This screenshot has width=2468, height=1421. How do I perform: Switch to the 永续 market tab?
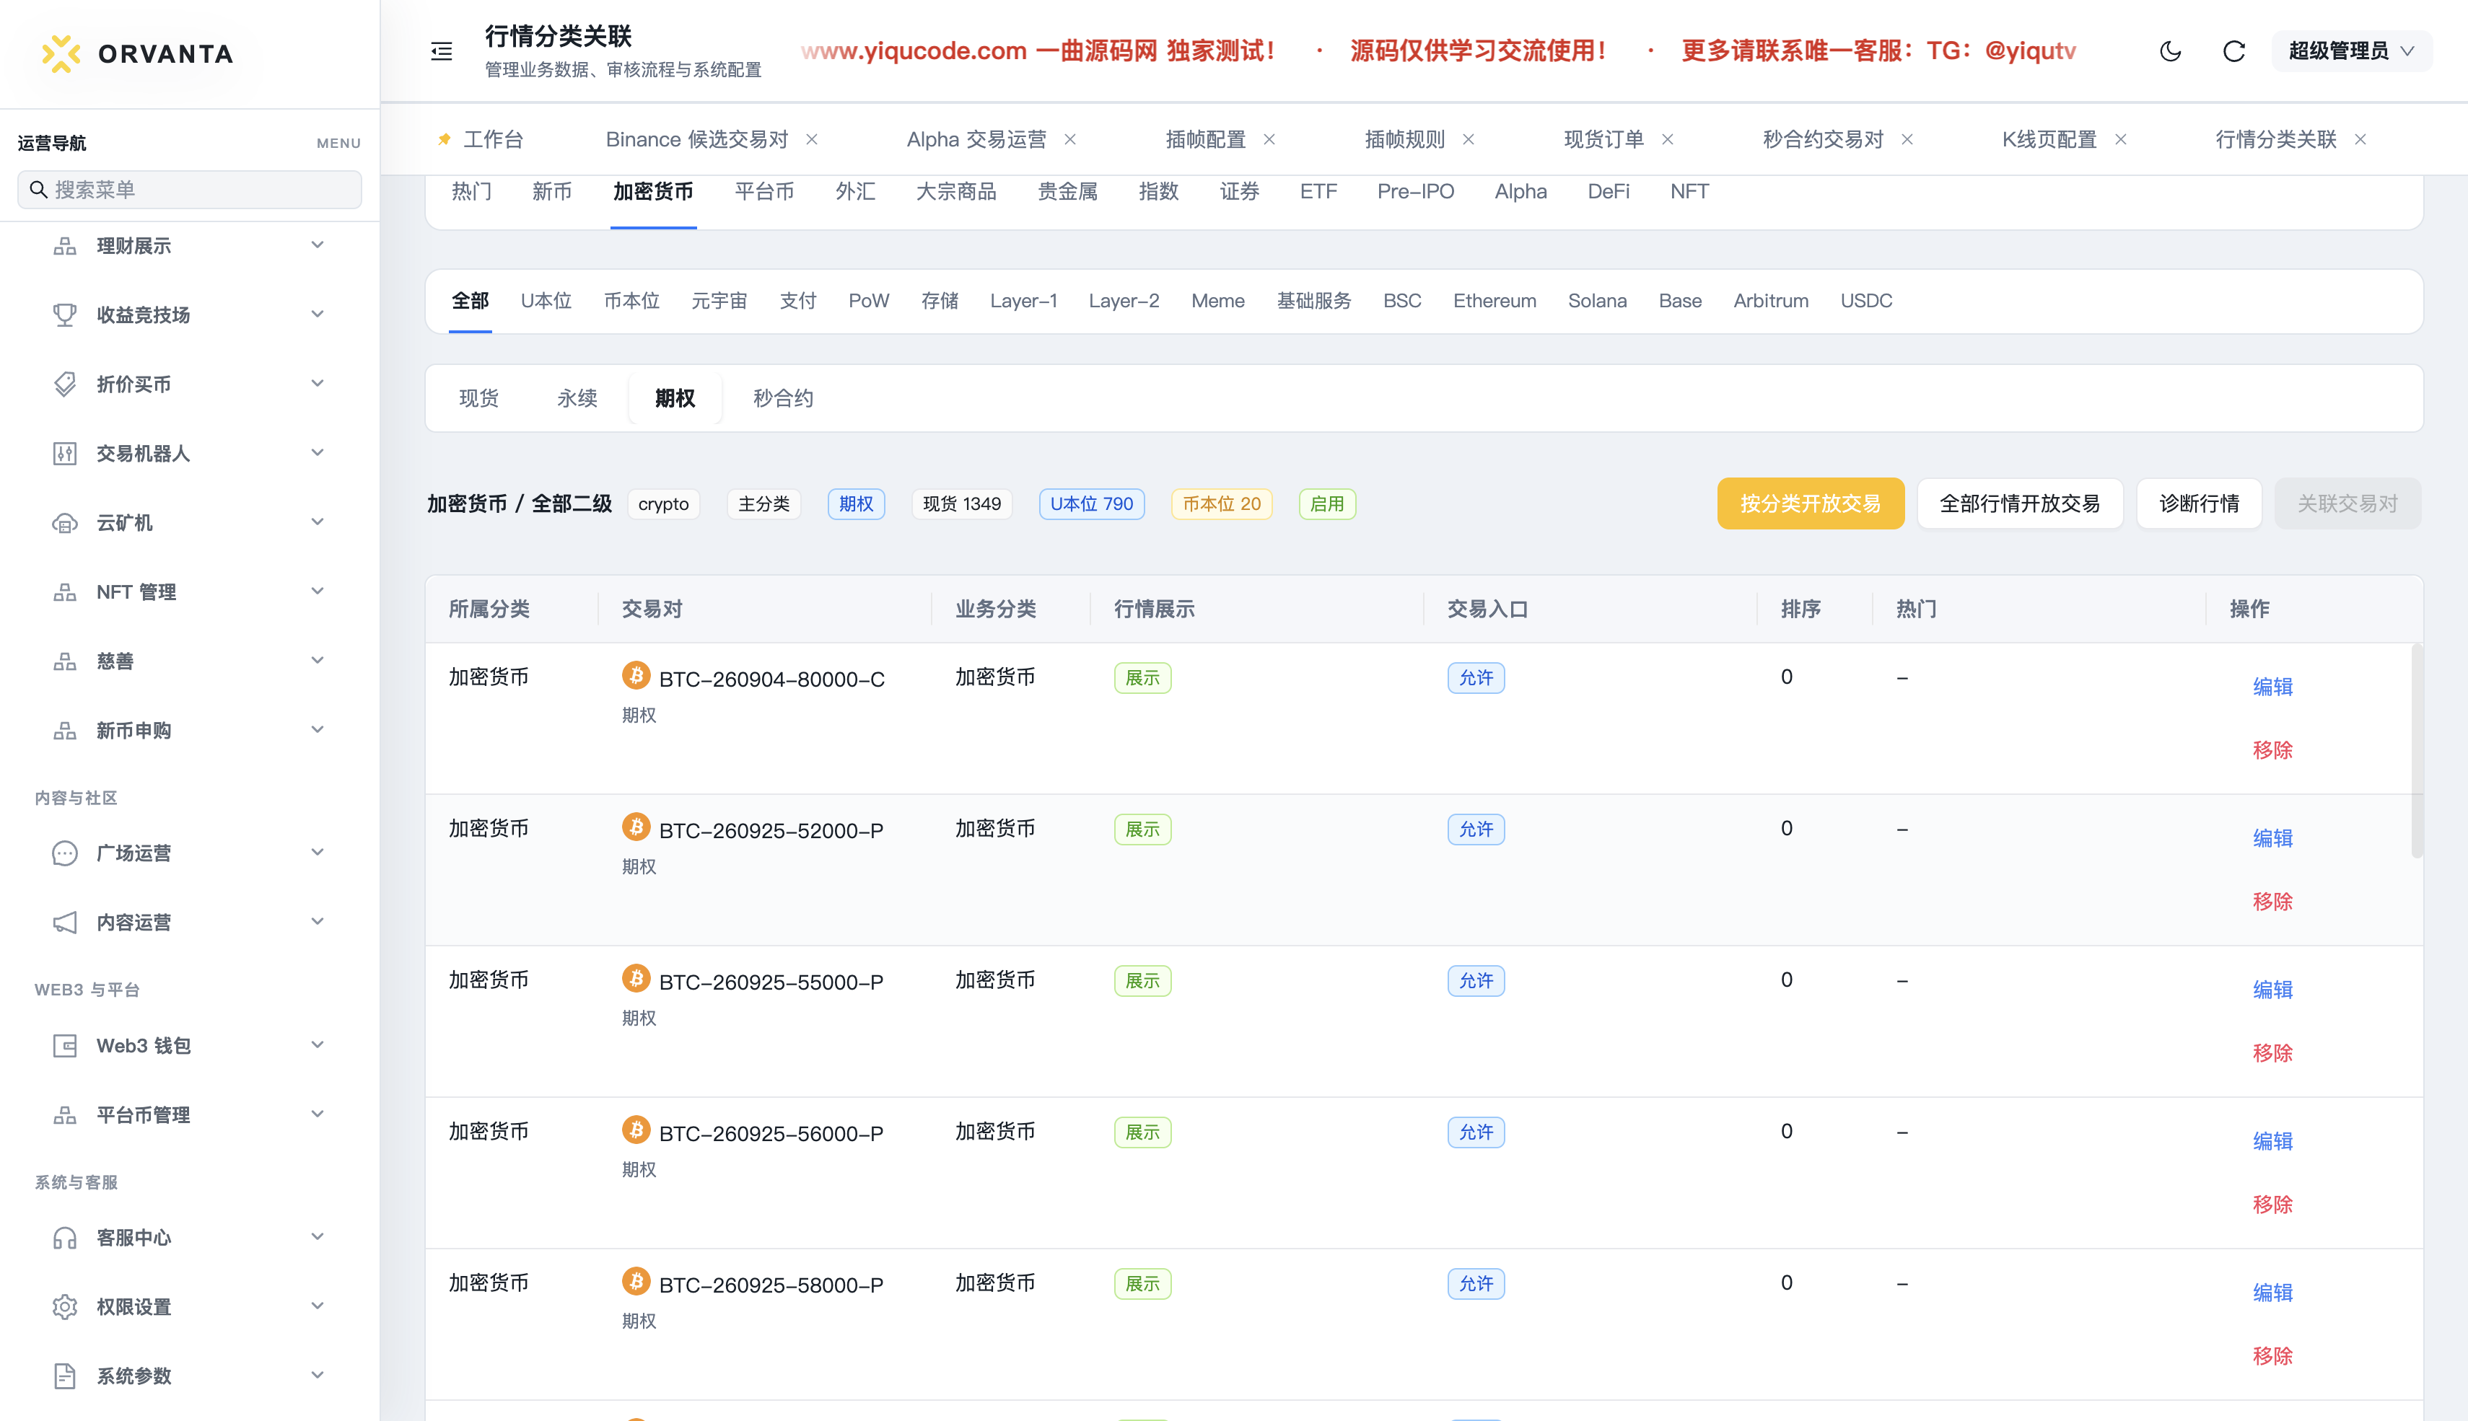(x=577, y=398)
